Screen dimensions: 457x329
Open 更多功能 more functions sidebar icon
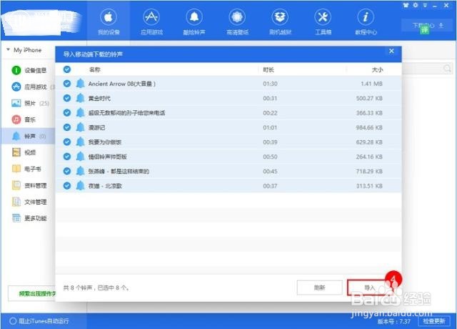16,218
